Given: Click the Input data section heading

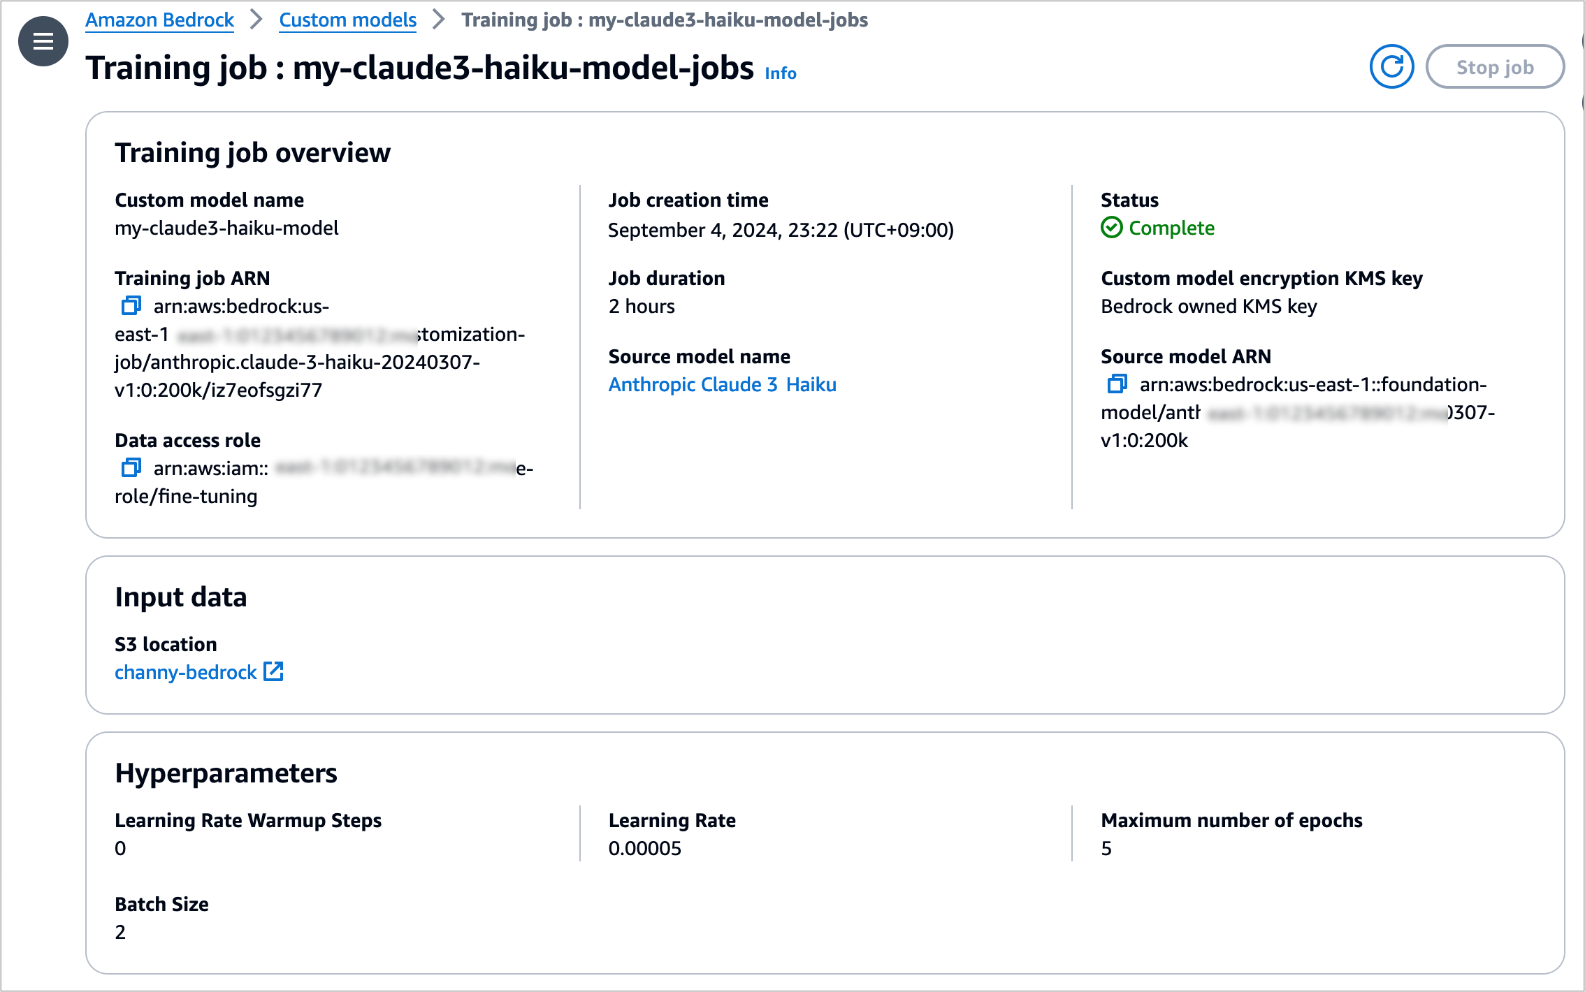Looking at the screenshot, I should click(x=180, y=597).
